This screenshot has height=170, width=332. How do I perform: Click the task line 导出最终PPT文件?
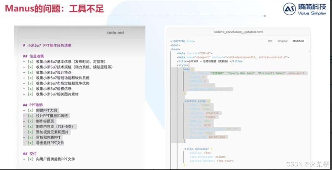pos(43,143)
